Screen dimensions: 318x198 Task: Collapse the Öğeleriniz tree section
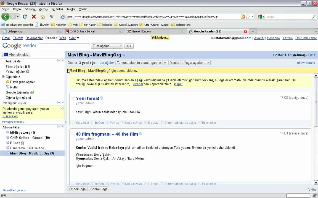point(3,77)
